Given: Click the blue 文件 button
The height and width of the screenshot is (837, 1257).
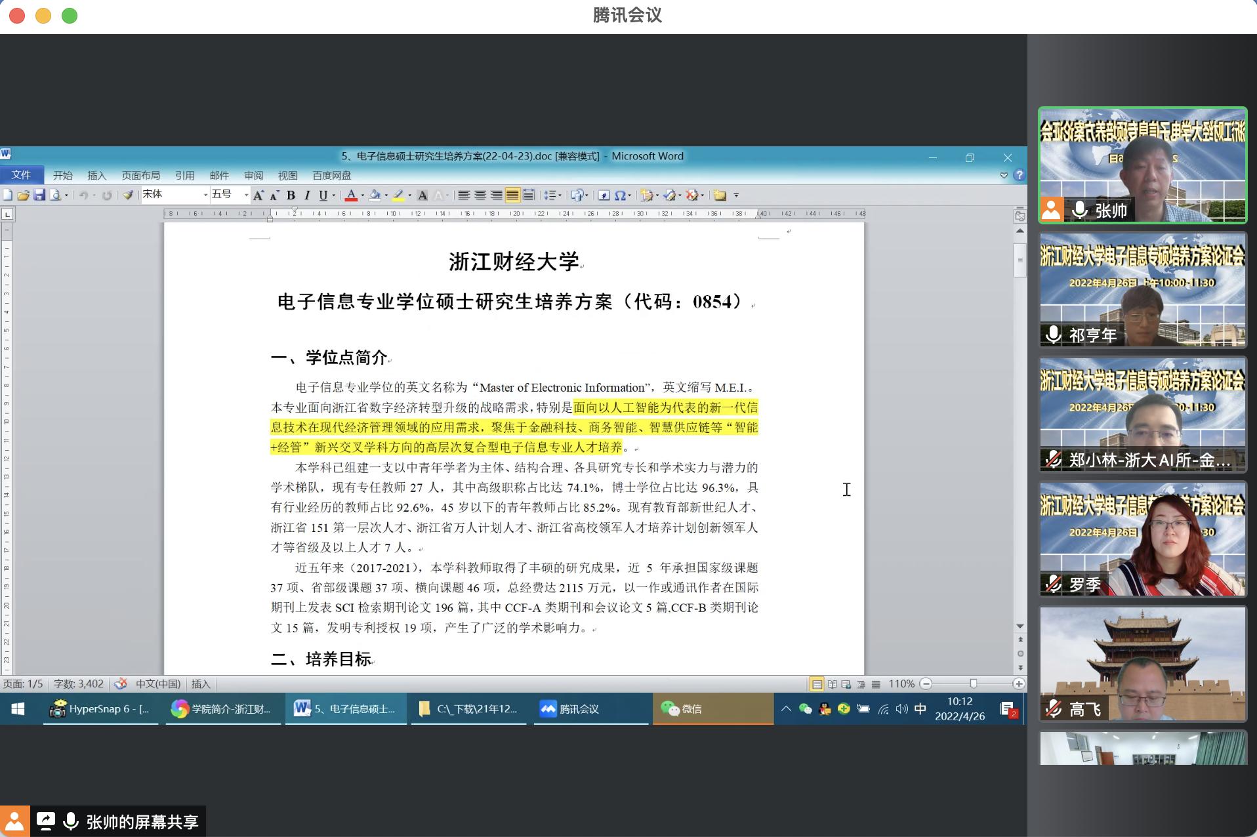Looking at the screenshot, I should coord(21,175).
